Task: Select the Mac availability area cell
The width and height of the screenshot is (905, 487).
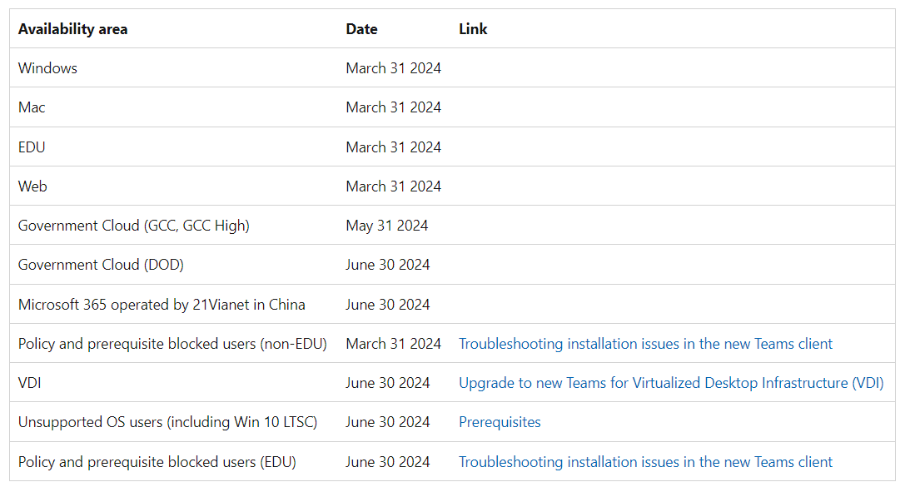Action: [x=32, y=107]
